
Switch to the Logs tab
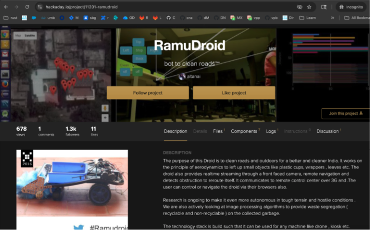tap(272, 131)
